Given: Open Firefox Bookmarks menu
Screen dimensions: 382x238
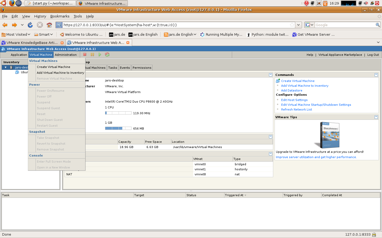Looking at the screenshot, I should click(x=60, y=16).
